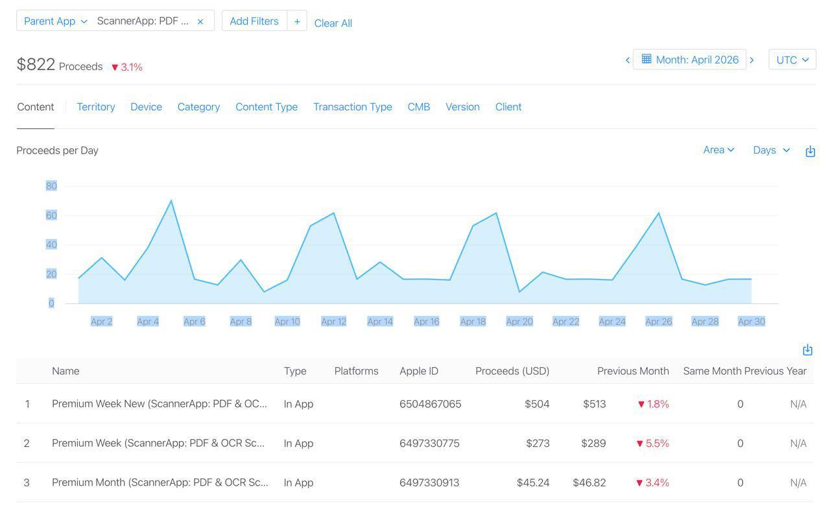
Task: Click the Previous Month column header
Action: [x=633, y=371]
